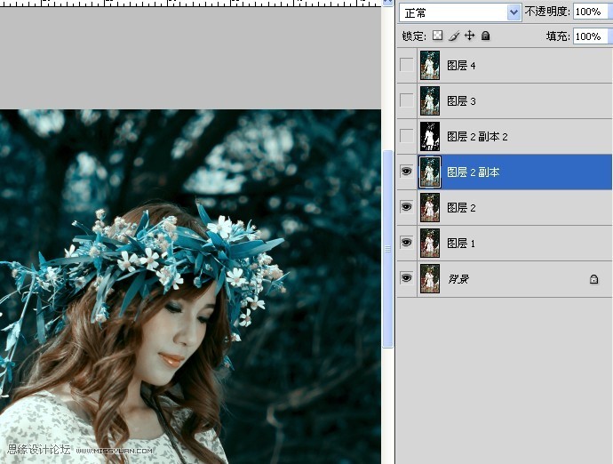
Task: Click the 不透明度 opacity value field
Action: tap(587, 12)
